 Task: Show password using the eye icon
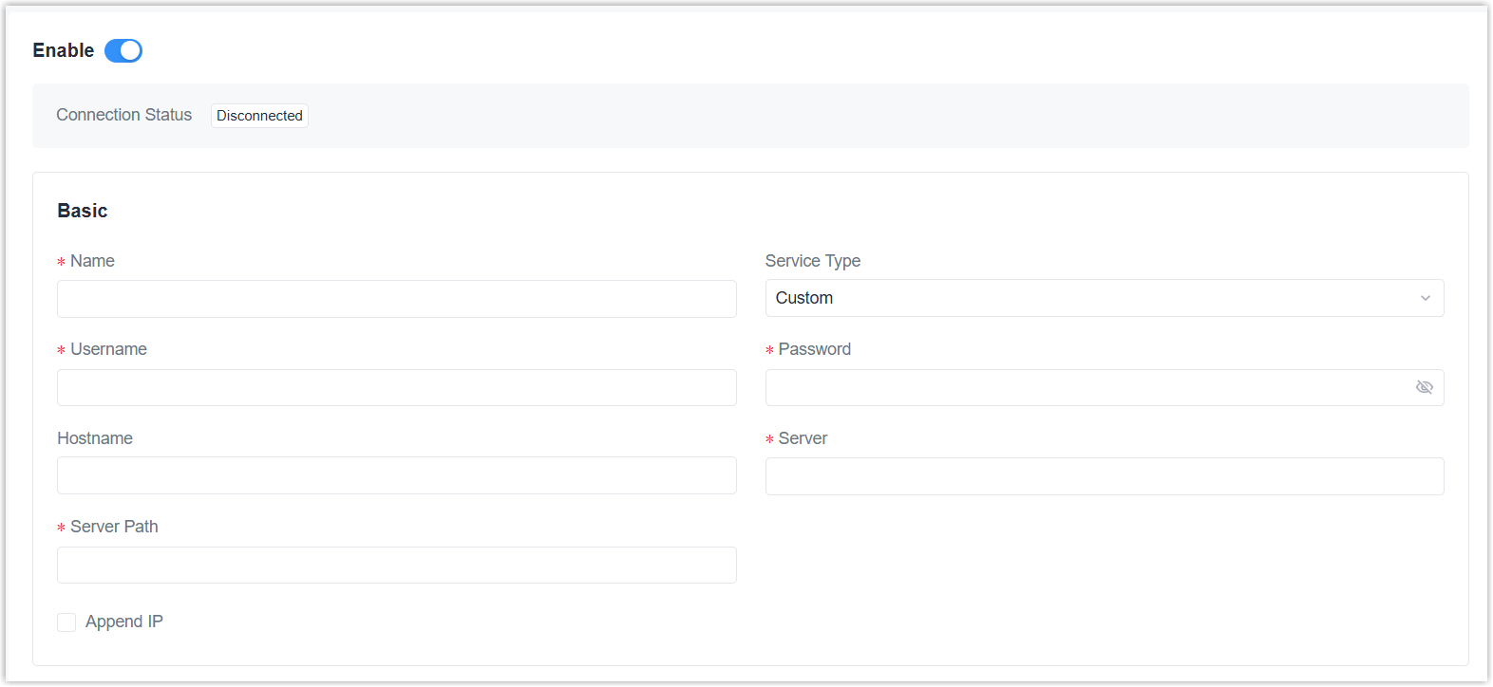pyautogui.click(x=1424, y=387)
